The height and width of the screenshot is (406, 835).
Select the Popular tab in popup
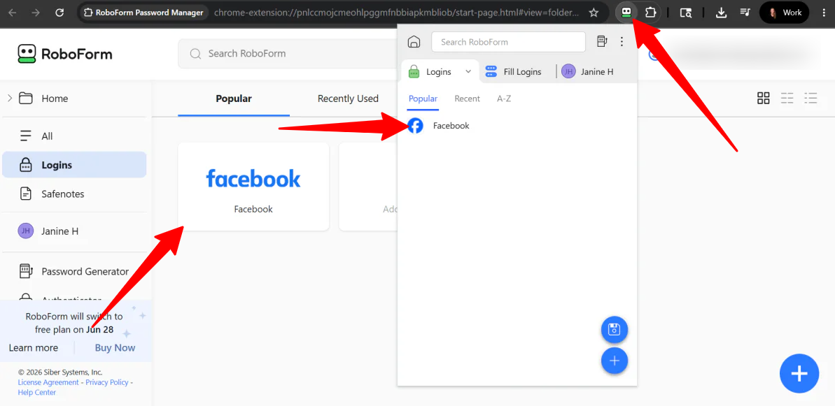point(423,99)
